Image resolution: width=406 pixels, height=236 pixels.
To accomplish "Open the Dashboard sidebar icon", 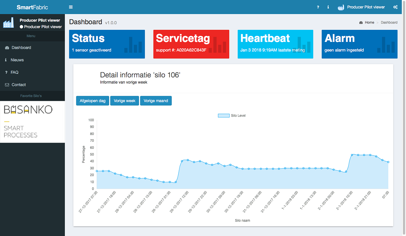I will click(6, 47).
